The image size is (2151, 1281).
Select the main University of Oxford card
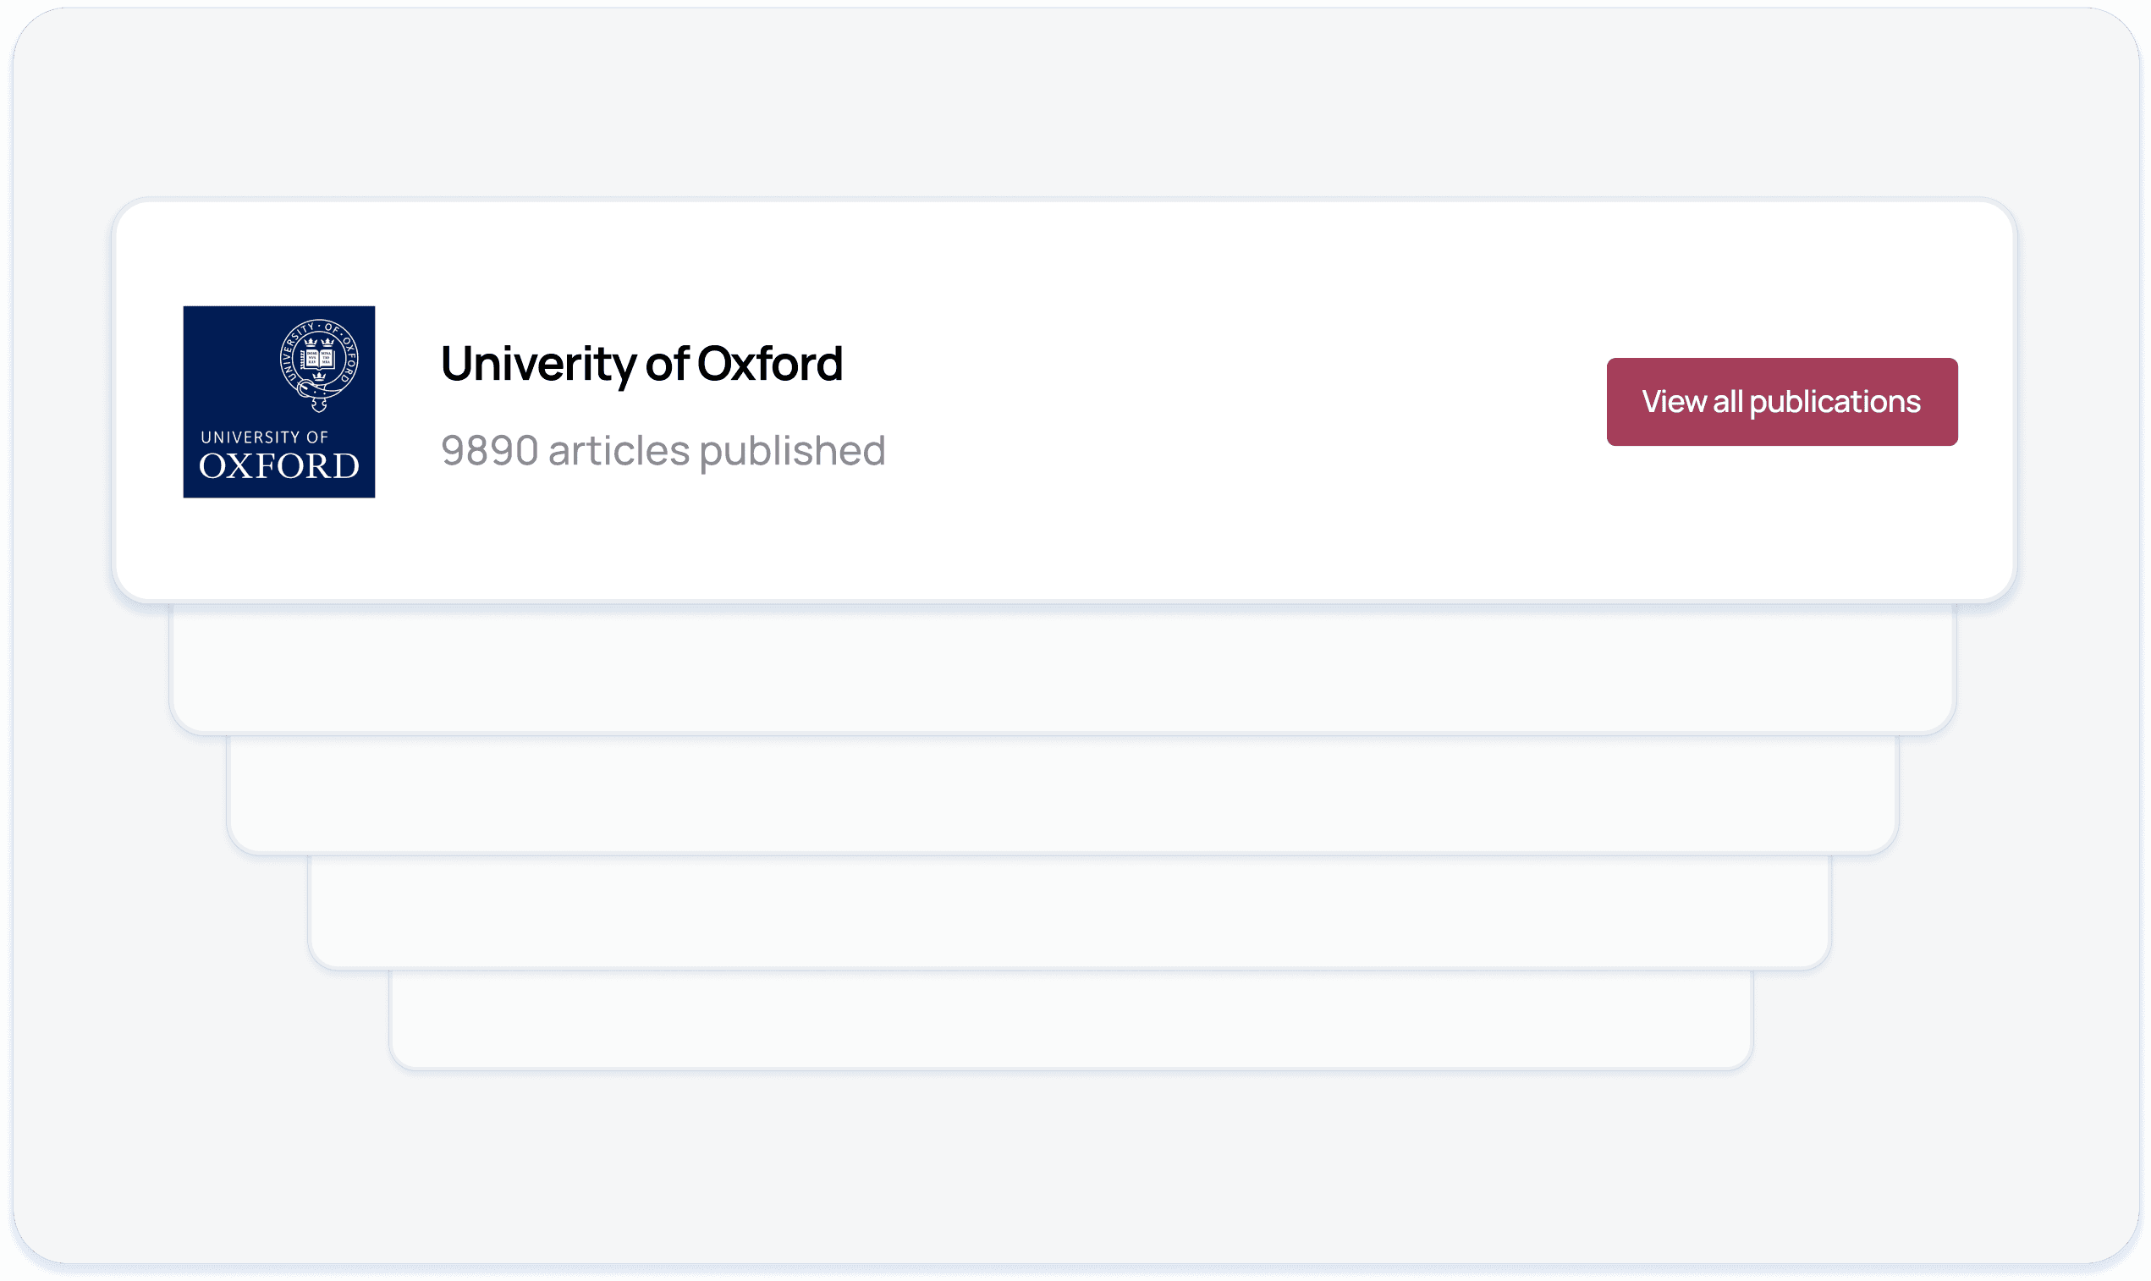[x=1208, y=536]
